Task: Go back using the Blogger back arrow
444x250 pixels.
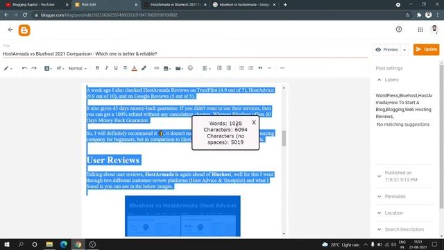Action: [x=10, y=30]
